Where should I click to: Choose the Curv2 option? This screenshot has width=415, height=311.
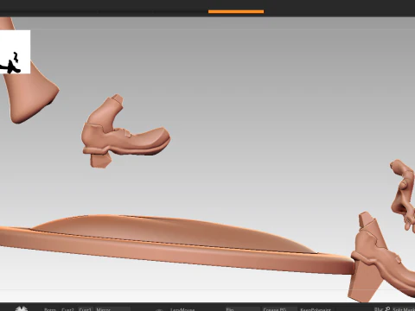pyautogui.click(x=67, y=309)
